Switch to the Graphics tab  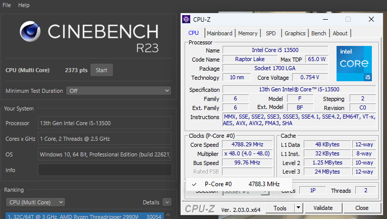[295, 33]
